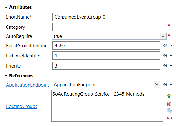The image size is (176, 126).
Task: Open the Priority options arrow menu
Action: [171, 66]
